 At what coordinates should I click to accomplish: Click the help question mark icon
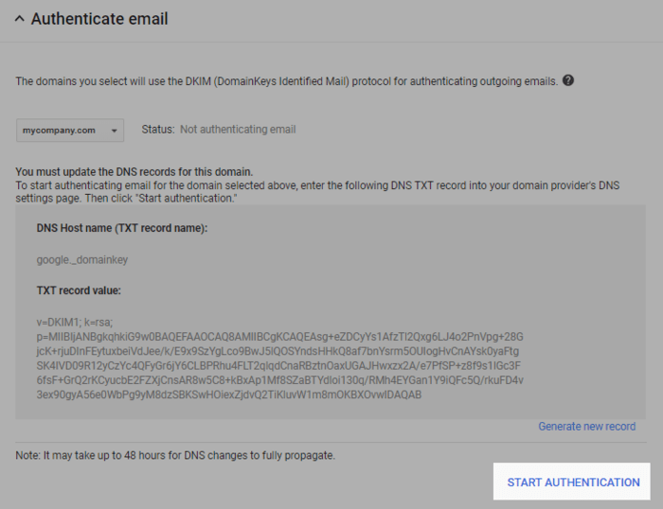568,81
